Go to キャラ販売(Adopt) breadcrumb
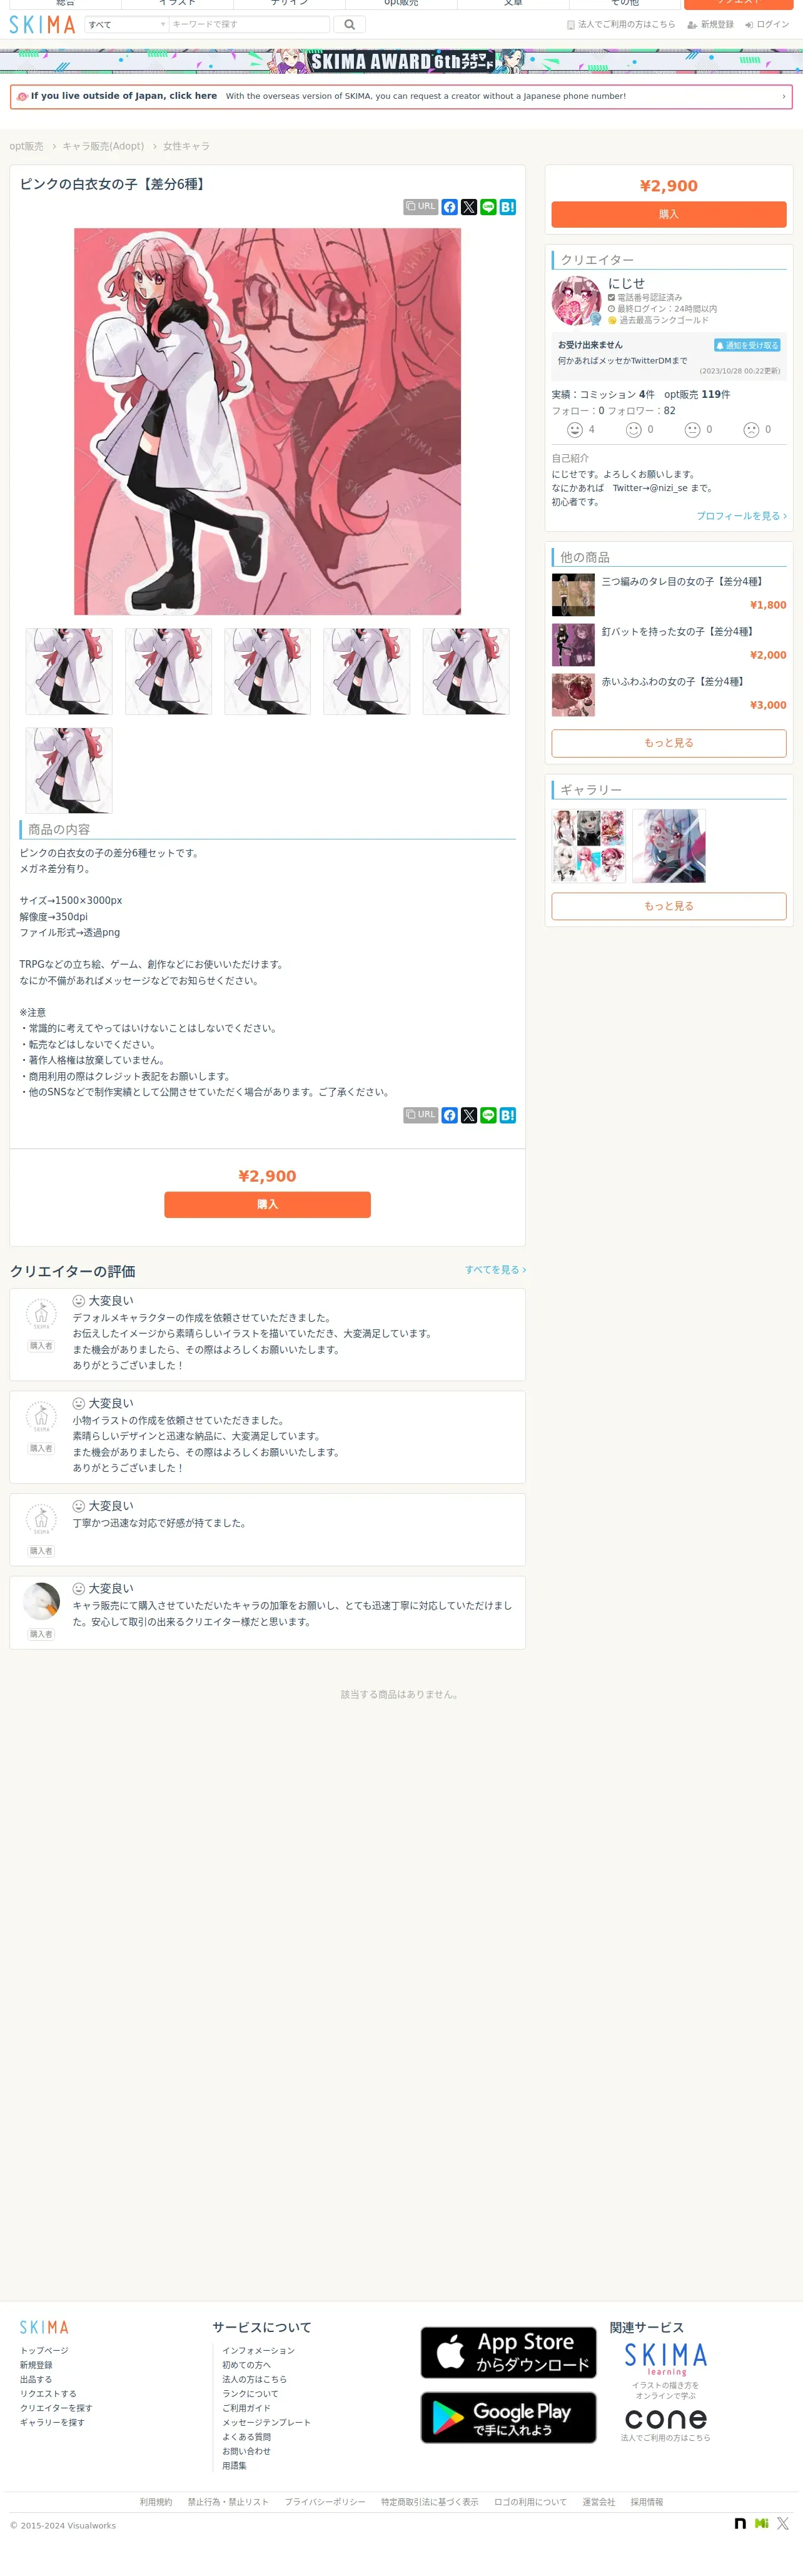The image size is (803, 2576). pyautogui.click(x=103, y=146)
